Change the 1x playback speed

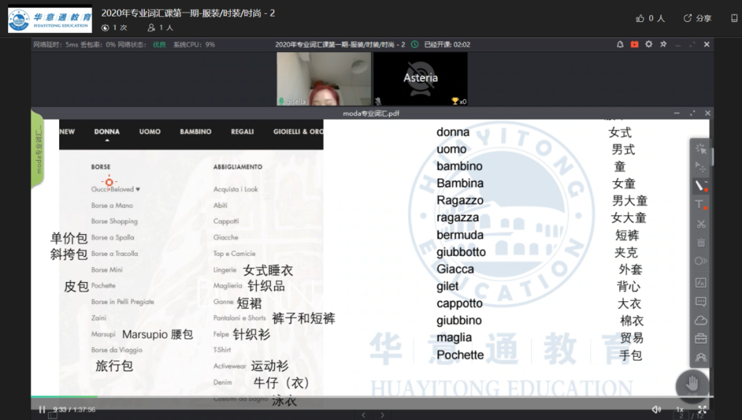click(679, 410)
